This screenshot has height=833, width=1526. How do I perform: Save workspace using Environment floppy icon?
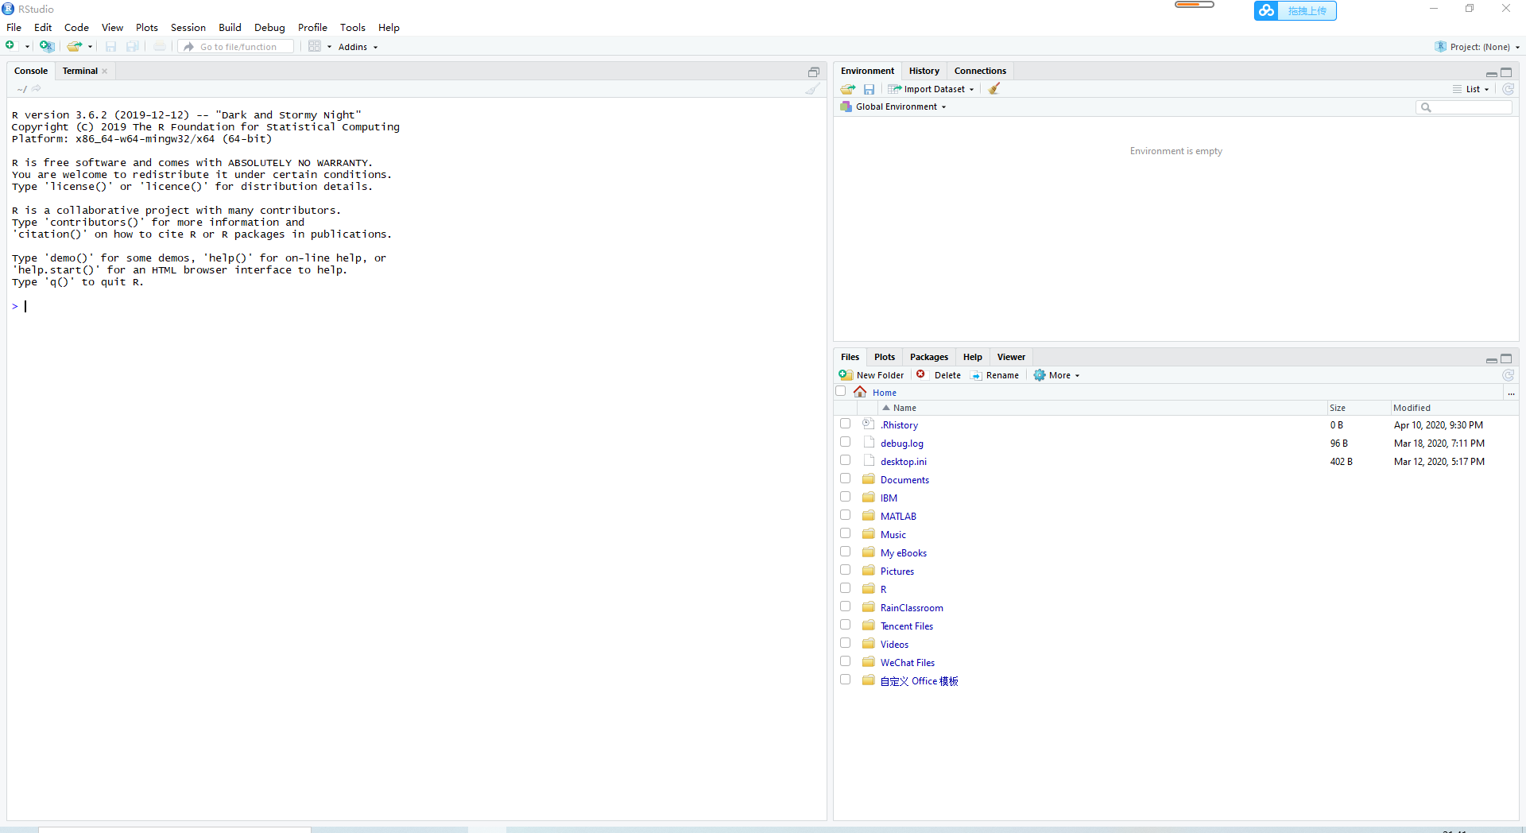pos(869,89)
